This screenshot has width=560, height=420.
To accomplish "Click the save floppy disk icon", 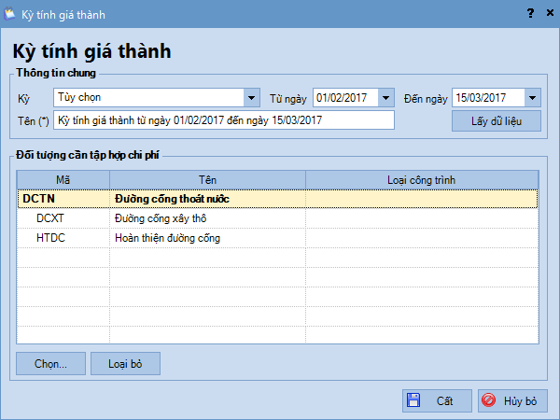I will tap(413, 401).
